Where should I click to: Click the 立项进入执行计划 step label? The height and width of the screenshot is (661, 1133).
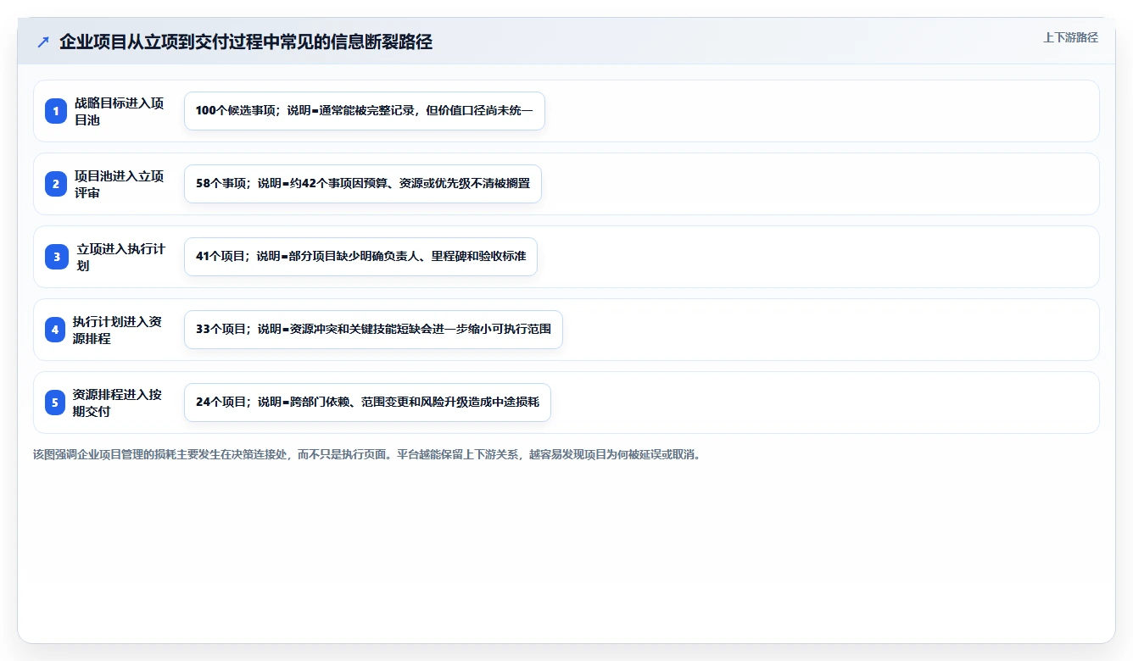(x=120, y=257)
